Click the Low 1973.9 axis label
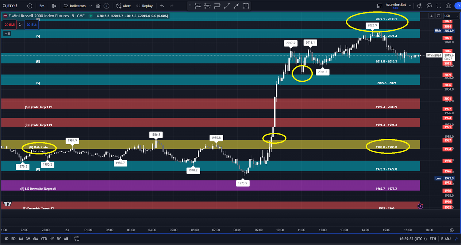 click(444, 178)
